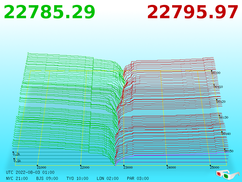Click the 0.2k volume axis label

click(16, 154)
